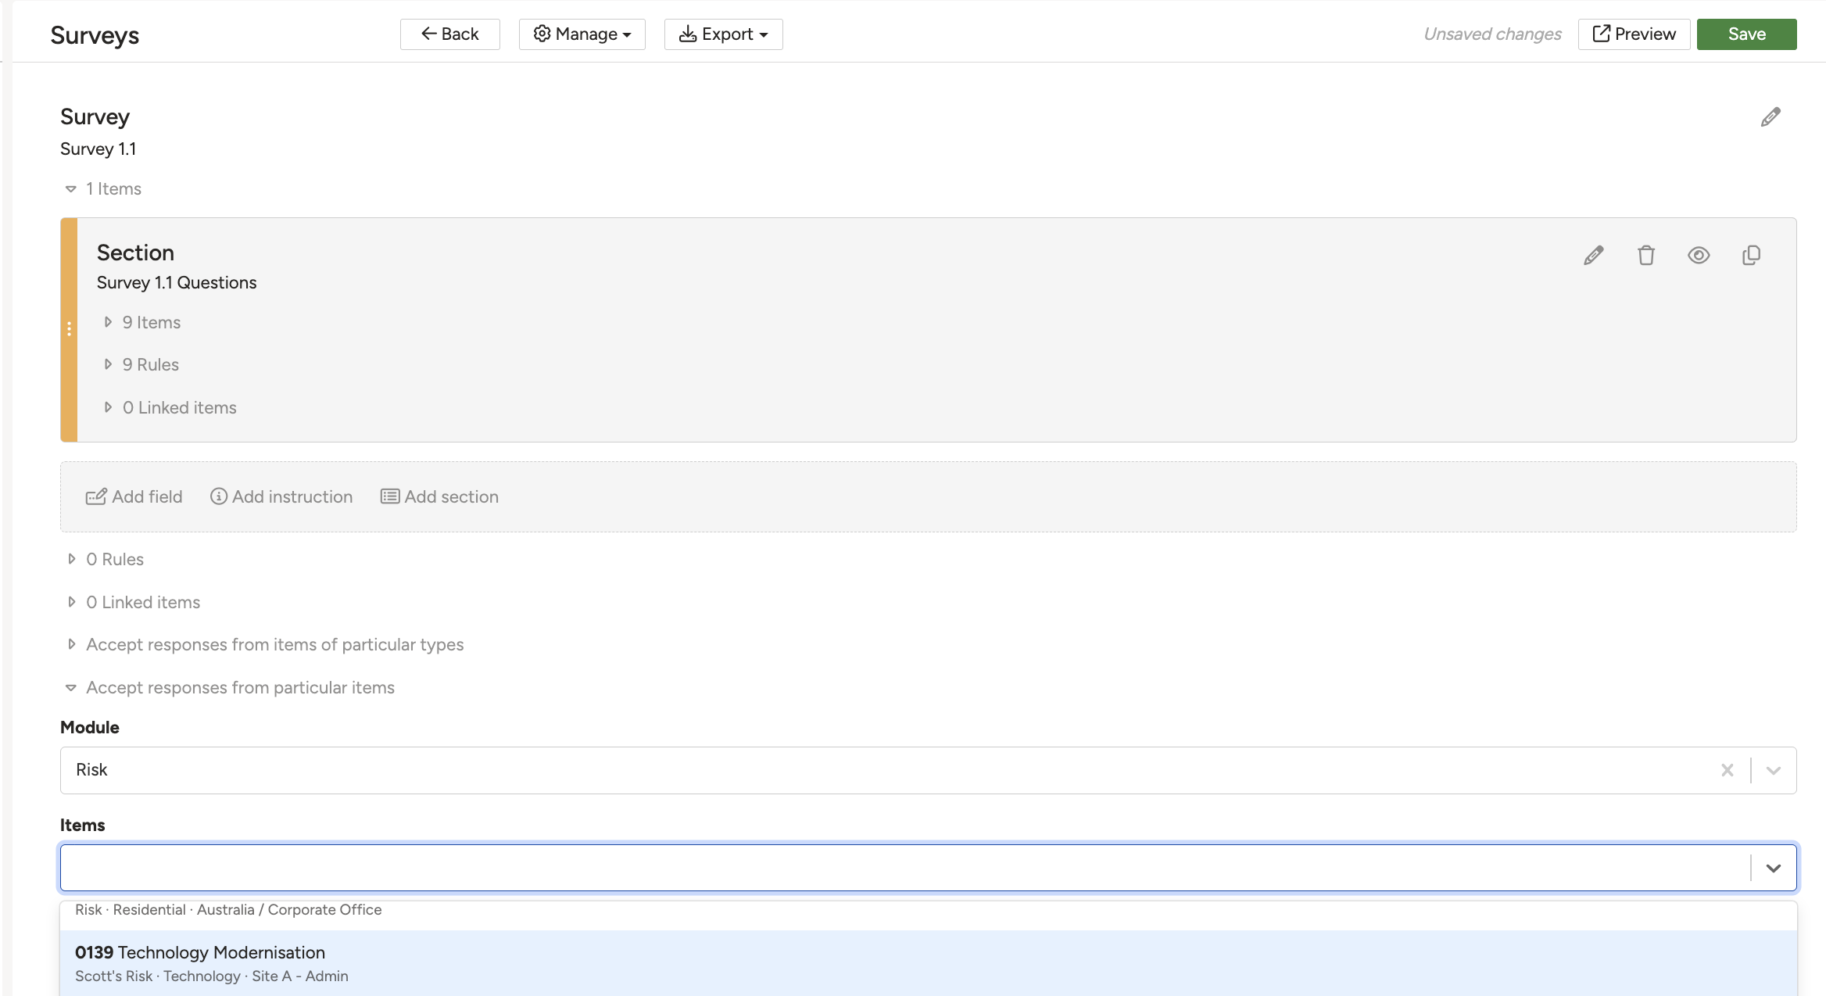Open the Module dropdown arrow
1826x996 pixels.
1774,770
